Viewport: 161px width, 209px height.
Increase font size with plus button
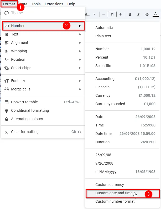pos(121,14)
